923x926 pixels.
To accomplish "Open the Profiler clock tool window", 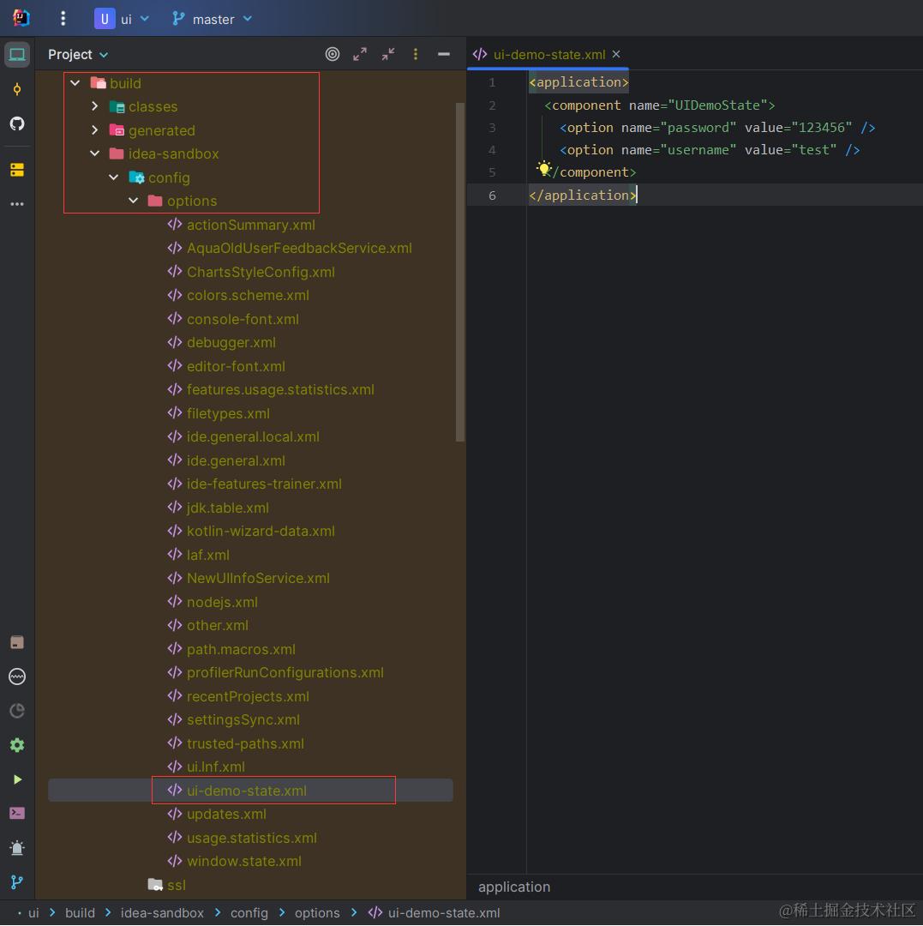I will coord(17,711).
